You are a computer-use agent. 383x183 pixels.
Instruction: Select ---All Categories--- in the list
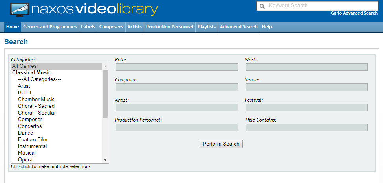click(57, 79)
